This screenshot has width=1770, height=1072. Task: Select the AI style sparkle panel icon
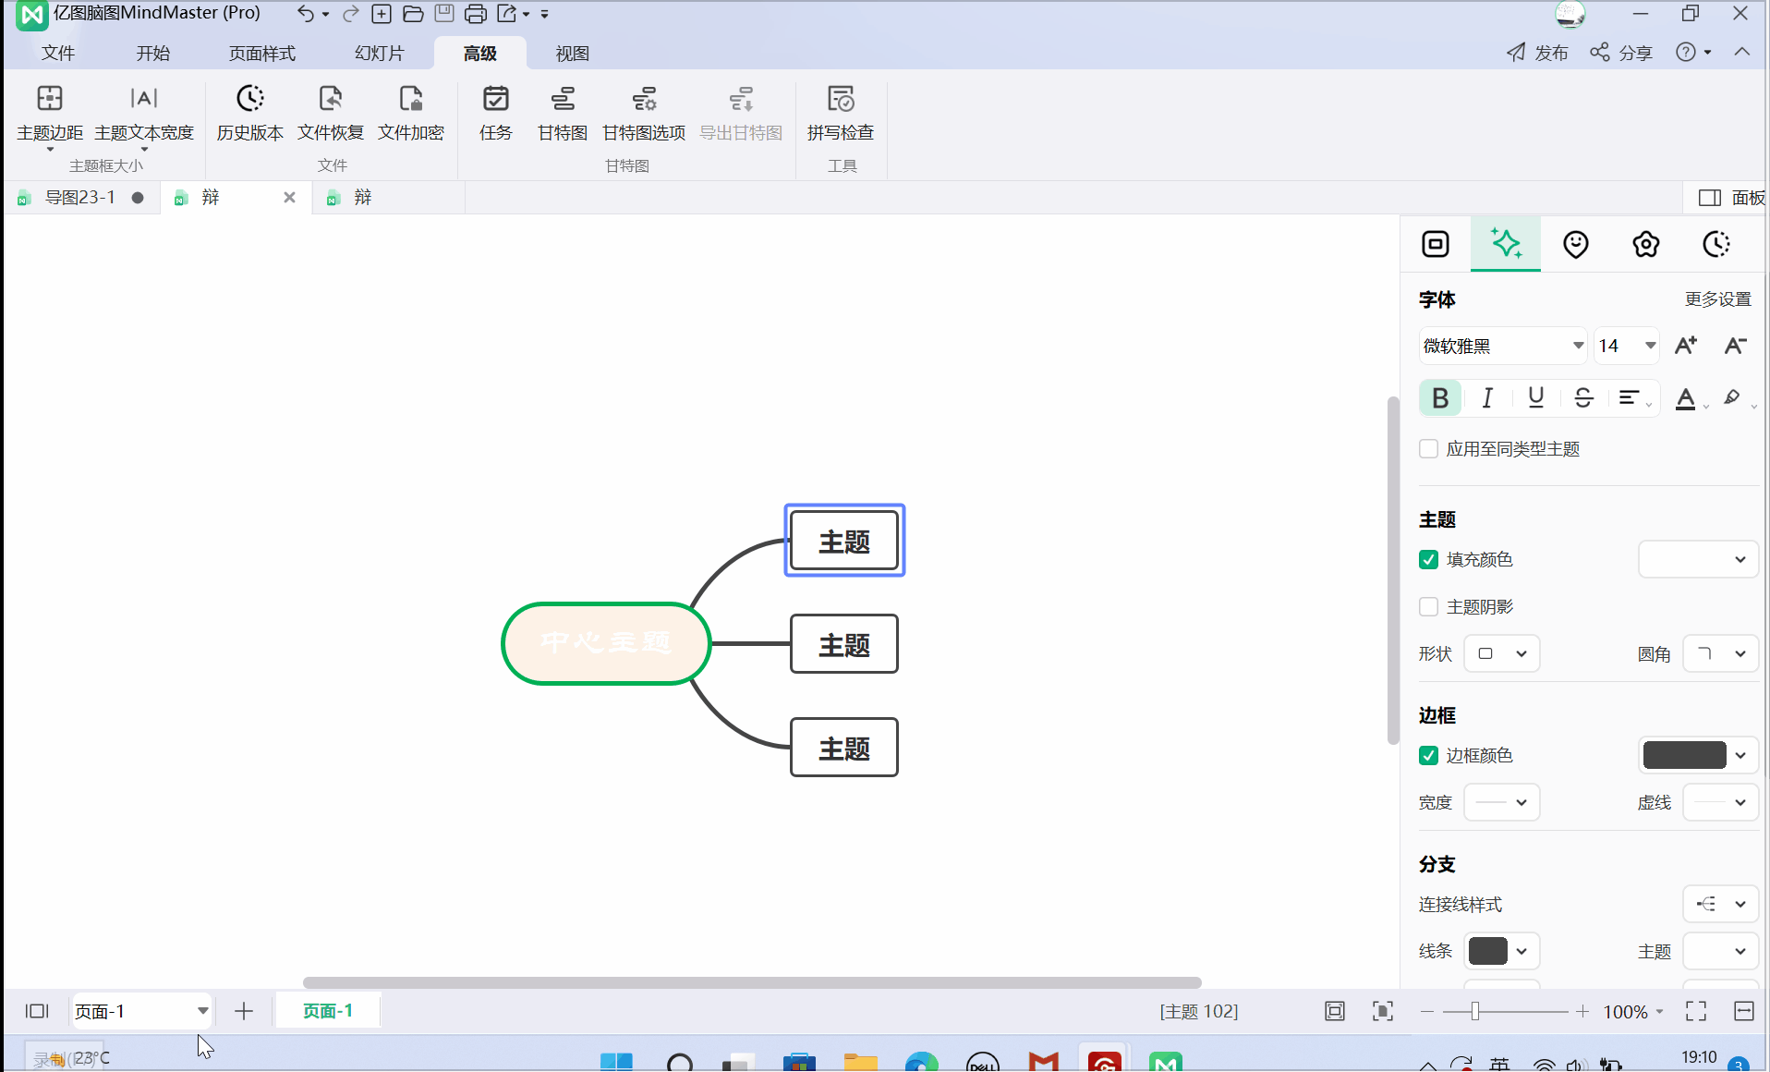click(x=1506, y=244)
